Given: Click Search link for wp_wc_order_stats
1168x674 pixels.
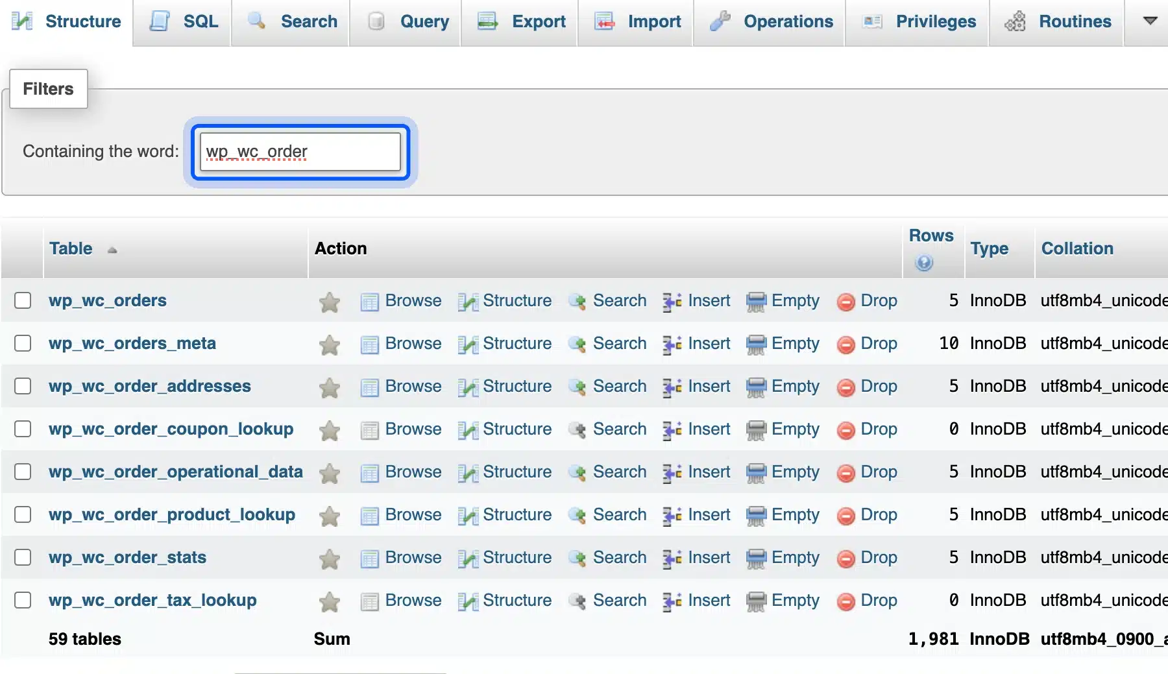Looking at the screenshot, I should point(620,557).
